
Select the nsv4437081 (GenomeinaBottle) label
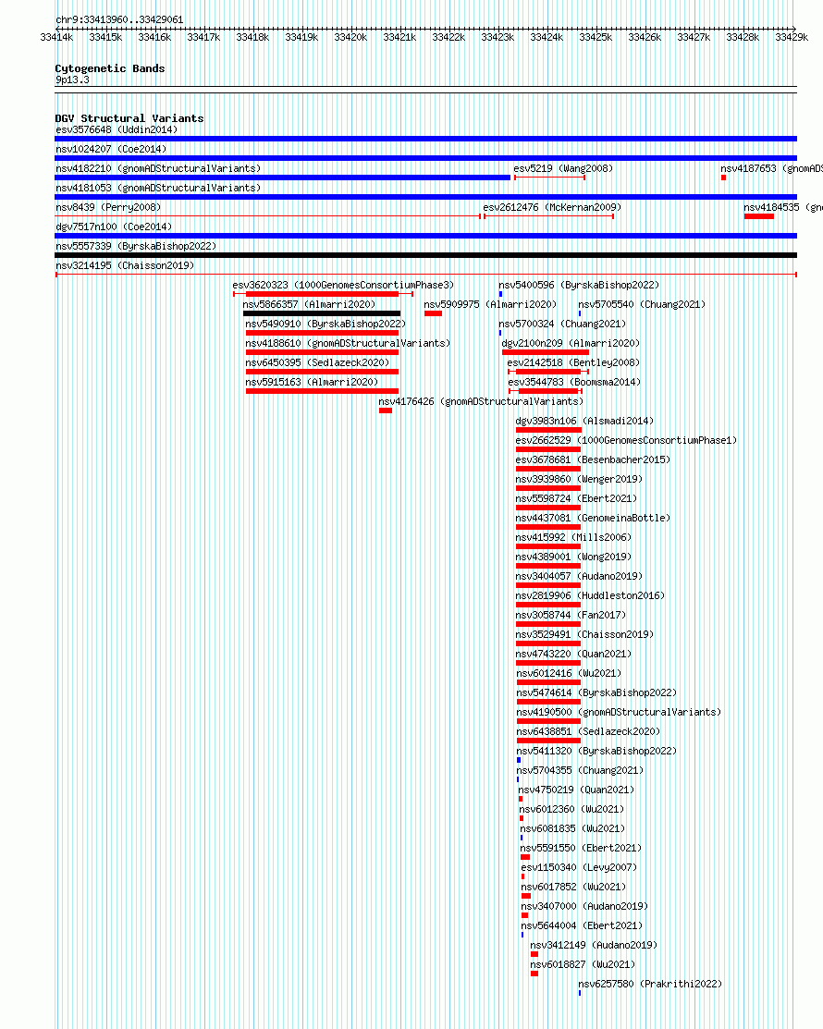coord(594,519)
